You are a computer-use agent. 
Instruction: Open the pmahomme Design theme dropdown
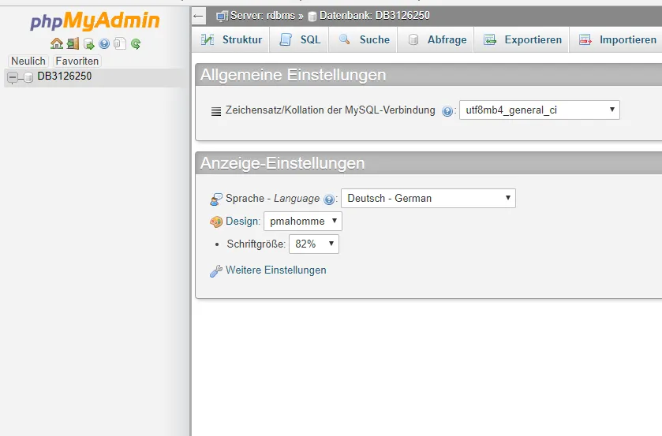303,222
